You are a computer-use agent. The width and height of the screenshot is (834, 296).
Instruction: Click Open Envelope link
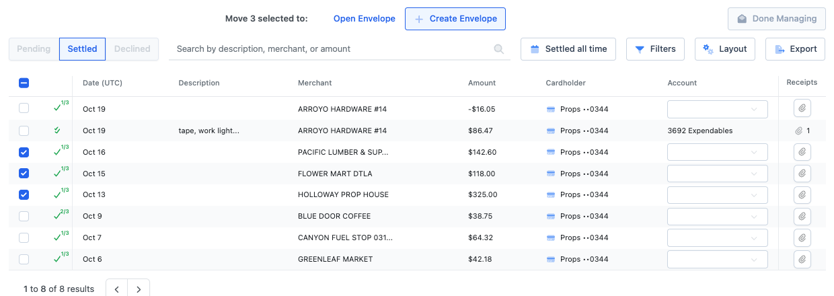pyautogui.click(x=365, y=19)
